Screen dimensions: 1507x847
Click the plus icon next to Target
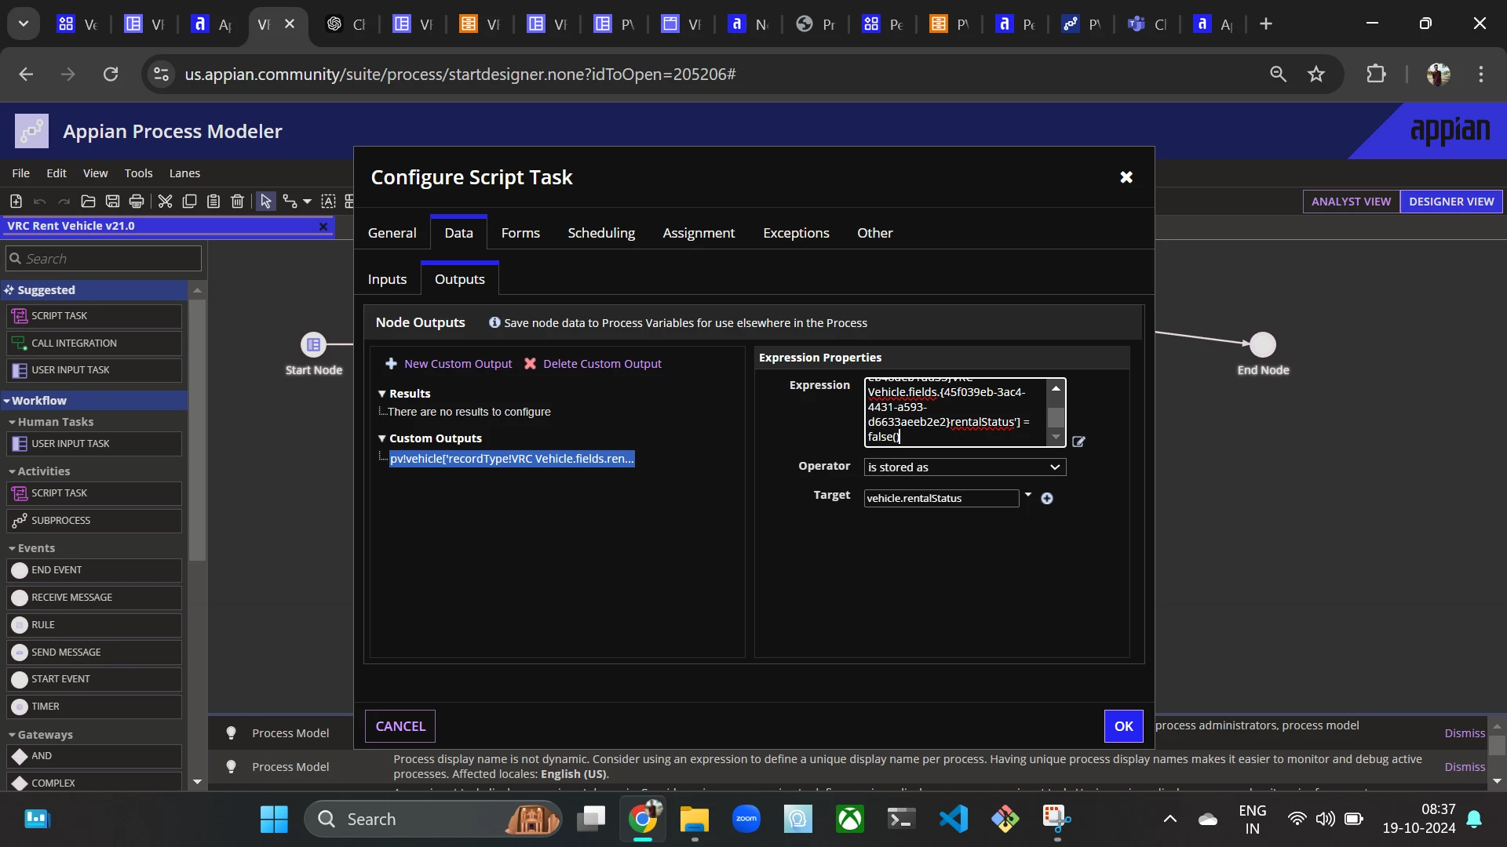point(1047,499)
